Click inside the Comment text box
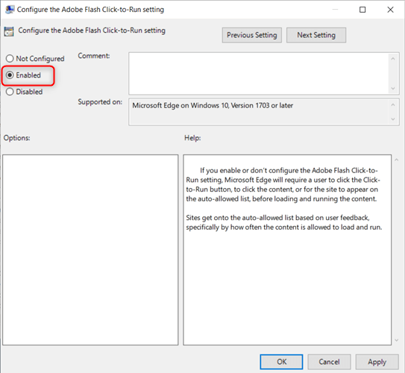 click(x=259, y=74)
